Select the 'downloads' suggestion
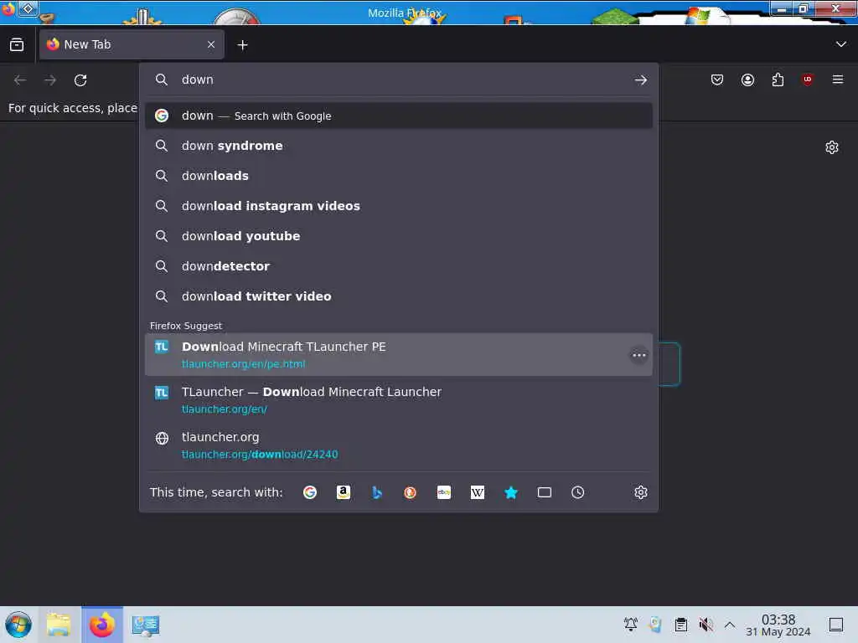 [x=398, y=176]
